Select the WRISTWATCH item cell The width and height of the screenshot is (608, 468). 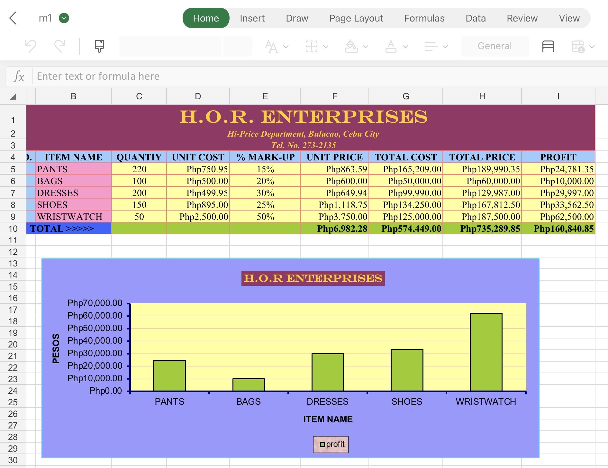[x=73, y=217]
